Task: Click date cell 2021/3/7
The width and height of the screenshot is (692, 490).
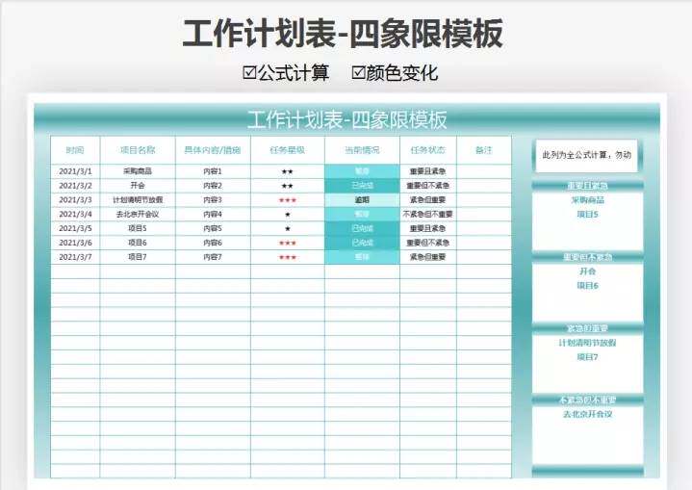Action: [x=75, y=257]
